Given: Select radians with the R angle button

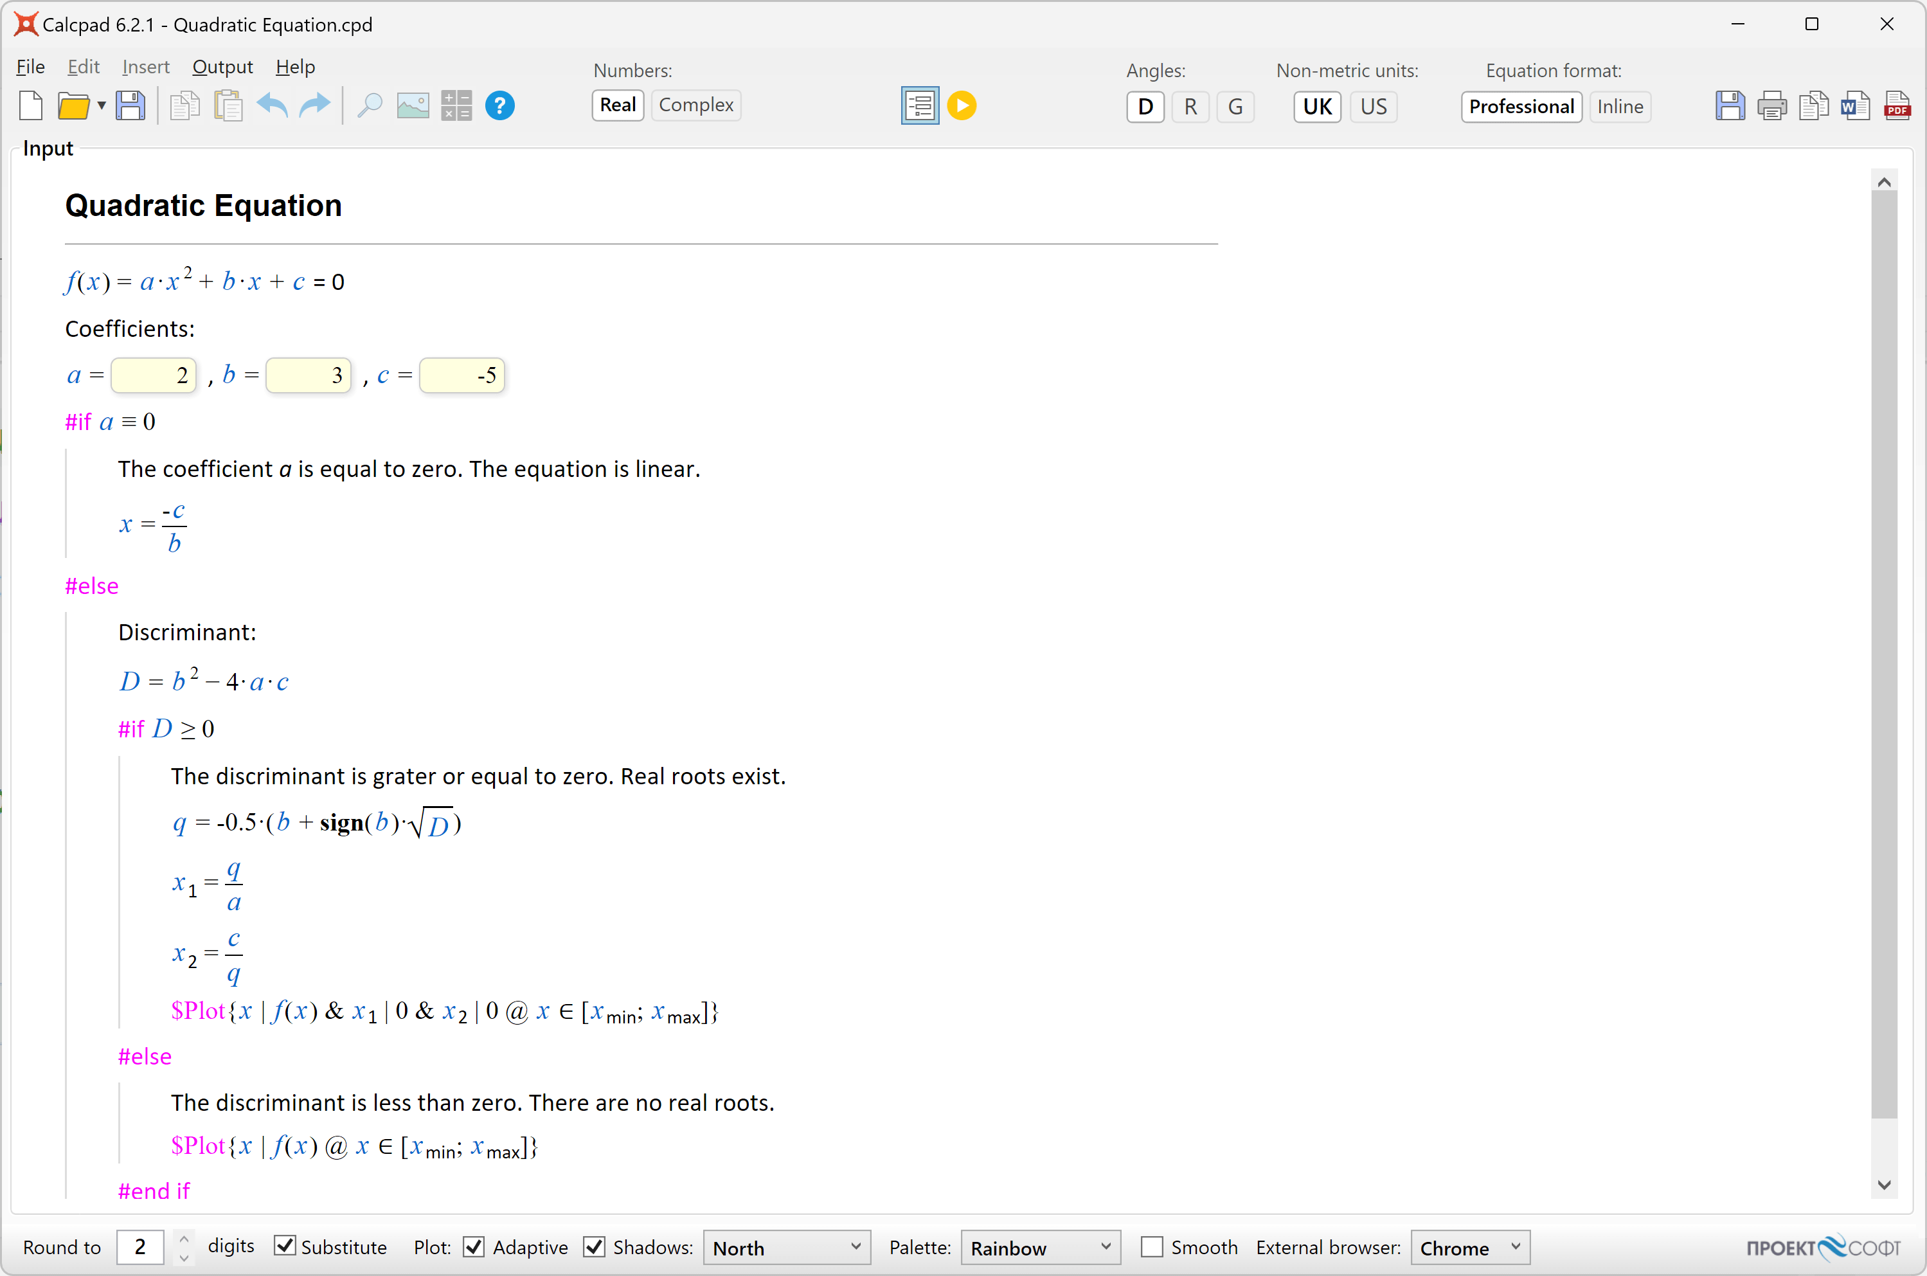Looking at the screenshot, I should [1190, 107].
